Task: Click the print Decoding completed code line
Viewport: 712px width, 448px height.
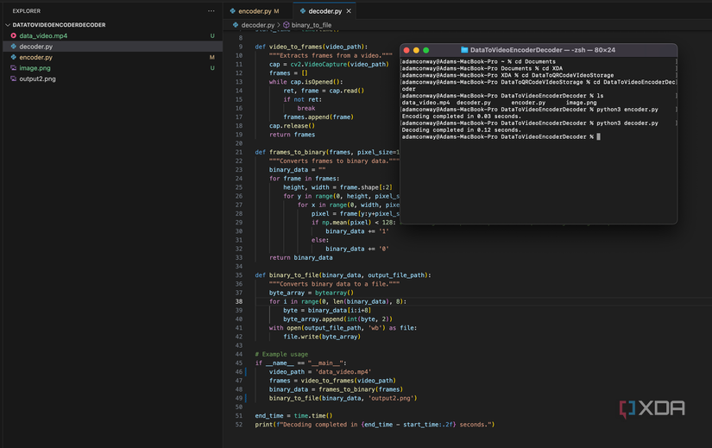Action: pyautogui.click(x=375, y=425)
